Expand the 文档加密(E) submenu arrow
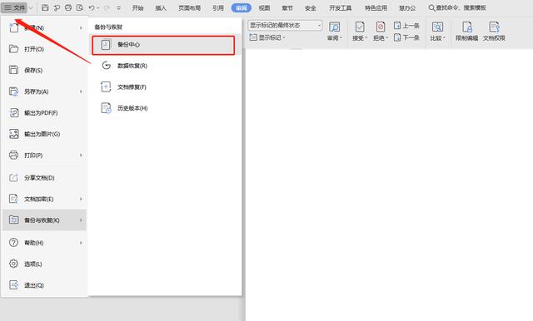The height and width of the screenshot is (321, 533). click(81, 199)
